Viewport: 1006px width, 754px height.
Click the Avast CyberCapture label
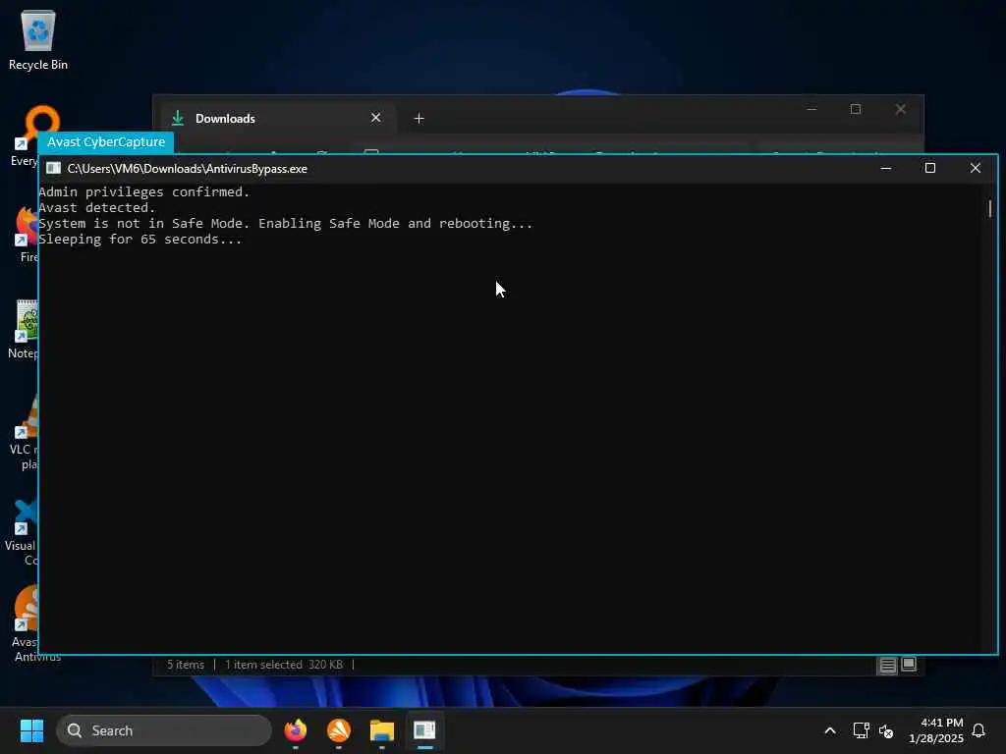pos(106,141)
